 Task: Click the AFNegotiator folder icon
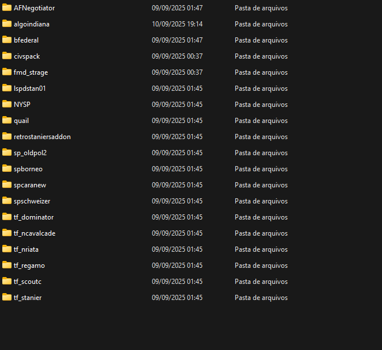(7, 8)
